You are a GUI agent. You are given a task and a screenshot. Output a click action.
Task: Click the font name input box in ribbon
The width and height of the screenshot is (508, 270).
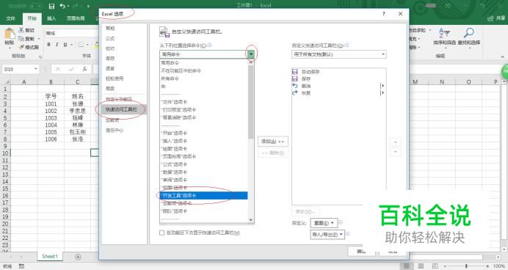click(x=71, y=33)
